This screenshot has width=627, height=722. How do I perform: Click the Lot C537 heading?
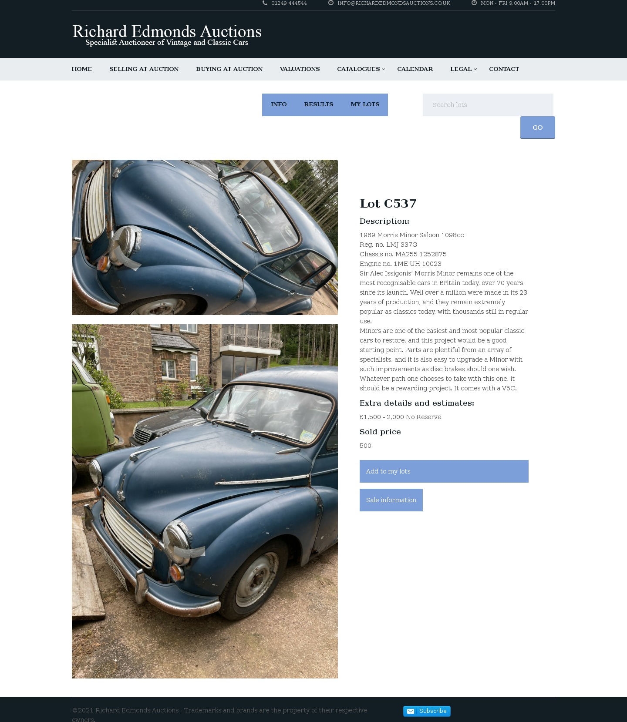(x=388, y=204)
